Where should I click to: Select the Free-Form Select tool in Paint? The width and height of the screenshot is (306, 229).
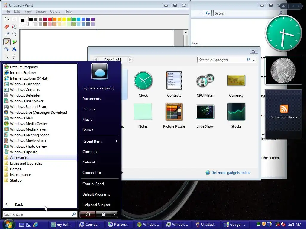coord(7,19)
